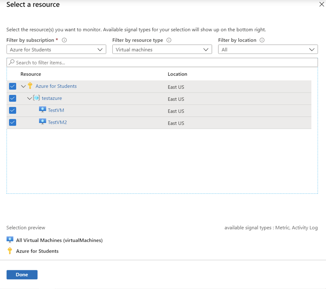The height and width of the screenshot is (289, 326).
Task: Click info icon beside Filter by resource type
Action: 169,40
